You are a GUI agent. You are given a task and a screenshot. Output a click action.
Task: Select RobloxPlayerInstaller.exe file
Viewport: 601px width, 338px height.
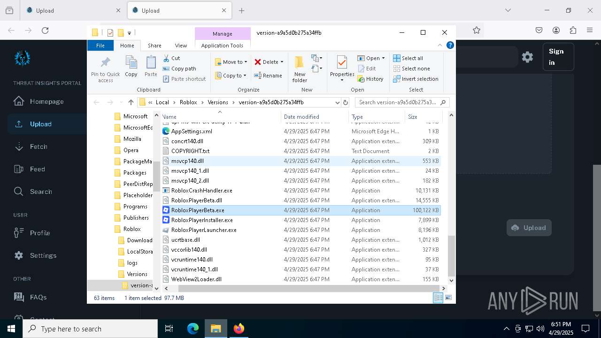pyautogui.click(x=300, y=220)
